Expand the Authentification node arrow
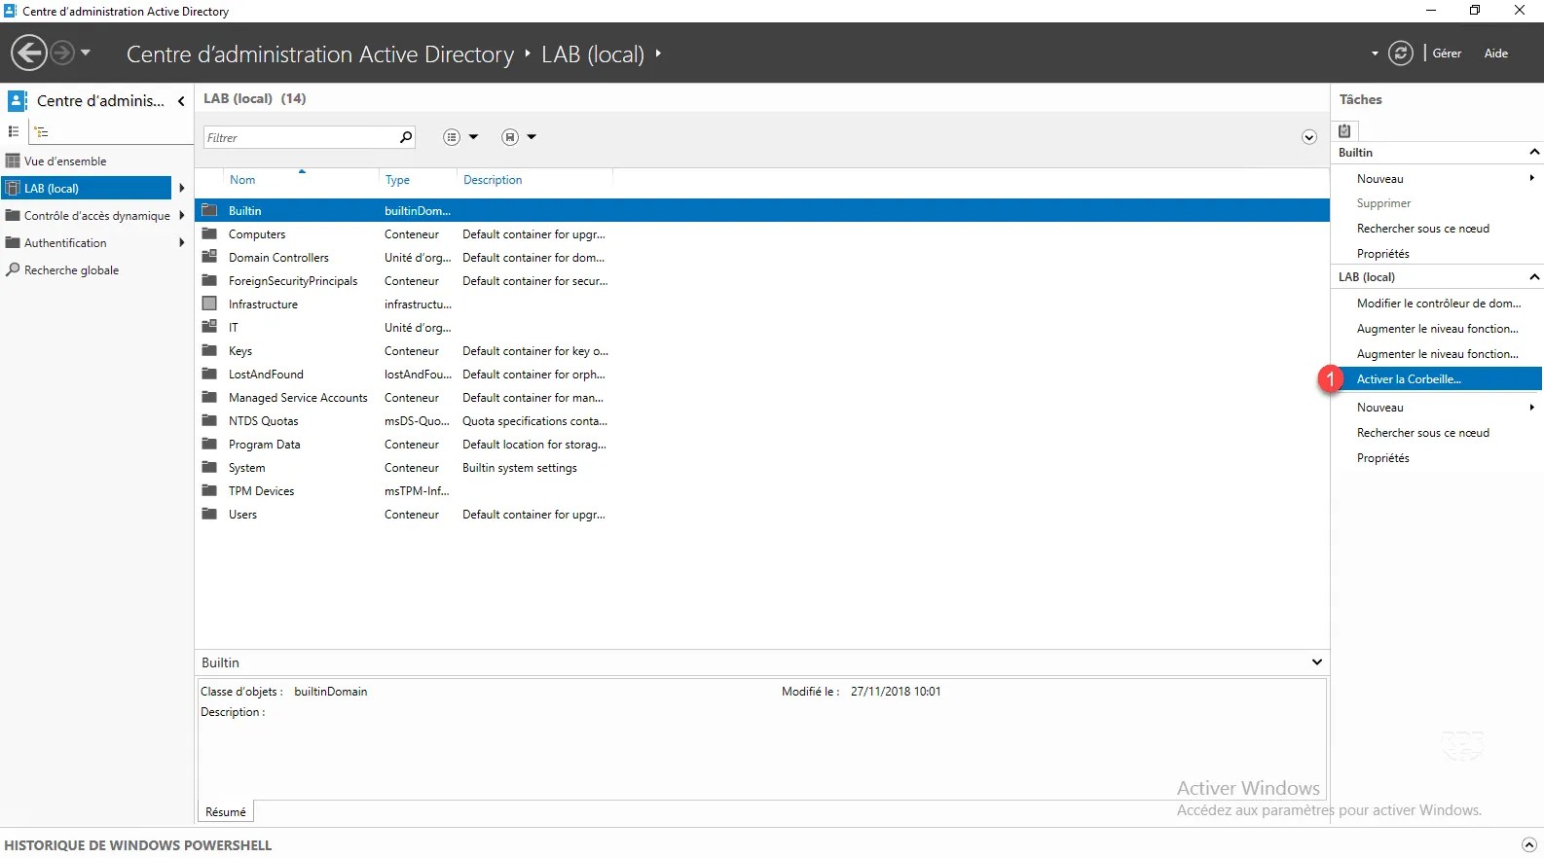The height and width of the screenshot is (858, 1544). (x=181, y=243)
